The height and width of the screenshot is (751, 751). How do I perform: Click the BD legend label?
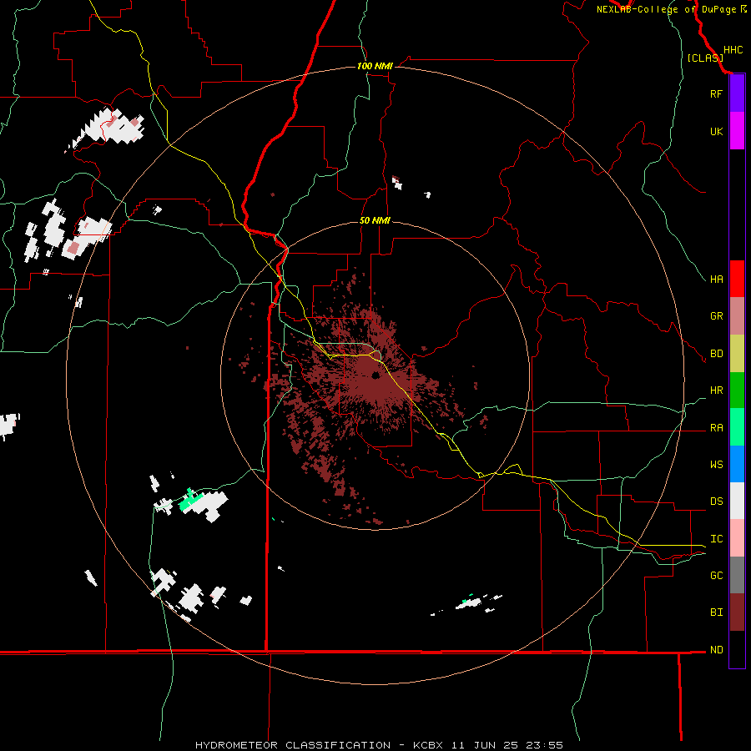(x=716, y=354)
